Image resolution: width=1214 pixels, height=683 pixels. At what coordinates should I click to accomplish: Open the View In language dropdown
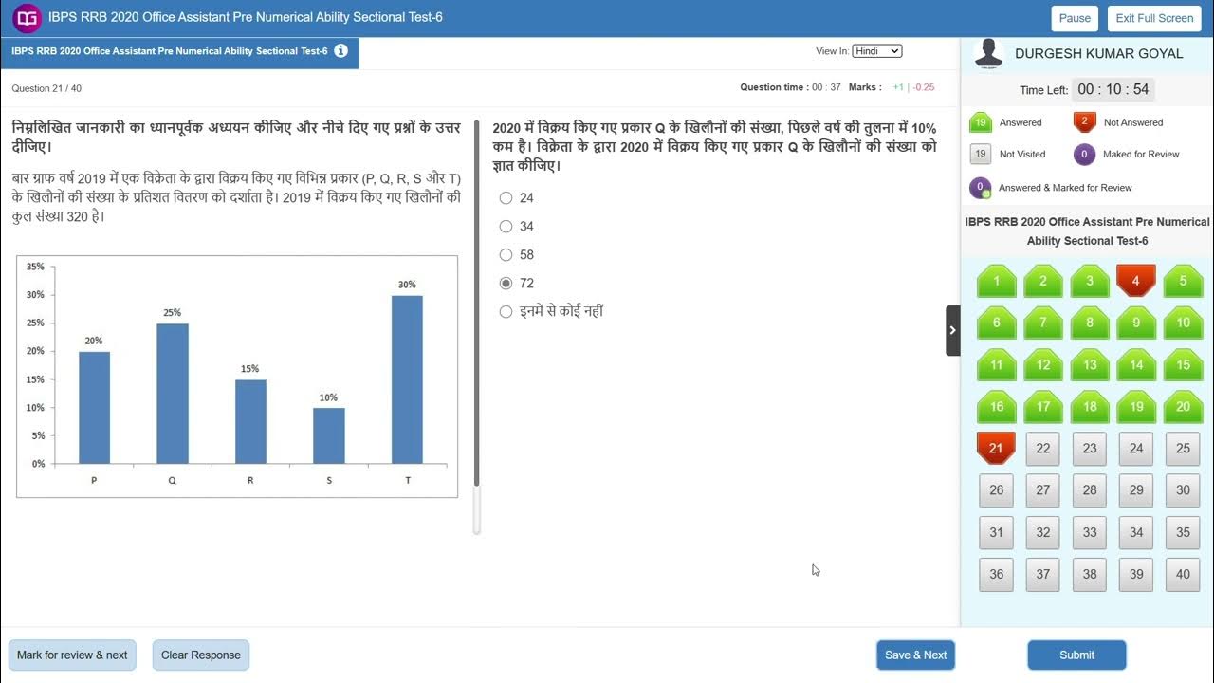click(x=876, y=51)
